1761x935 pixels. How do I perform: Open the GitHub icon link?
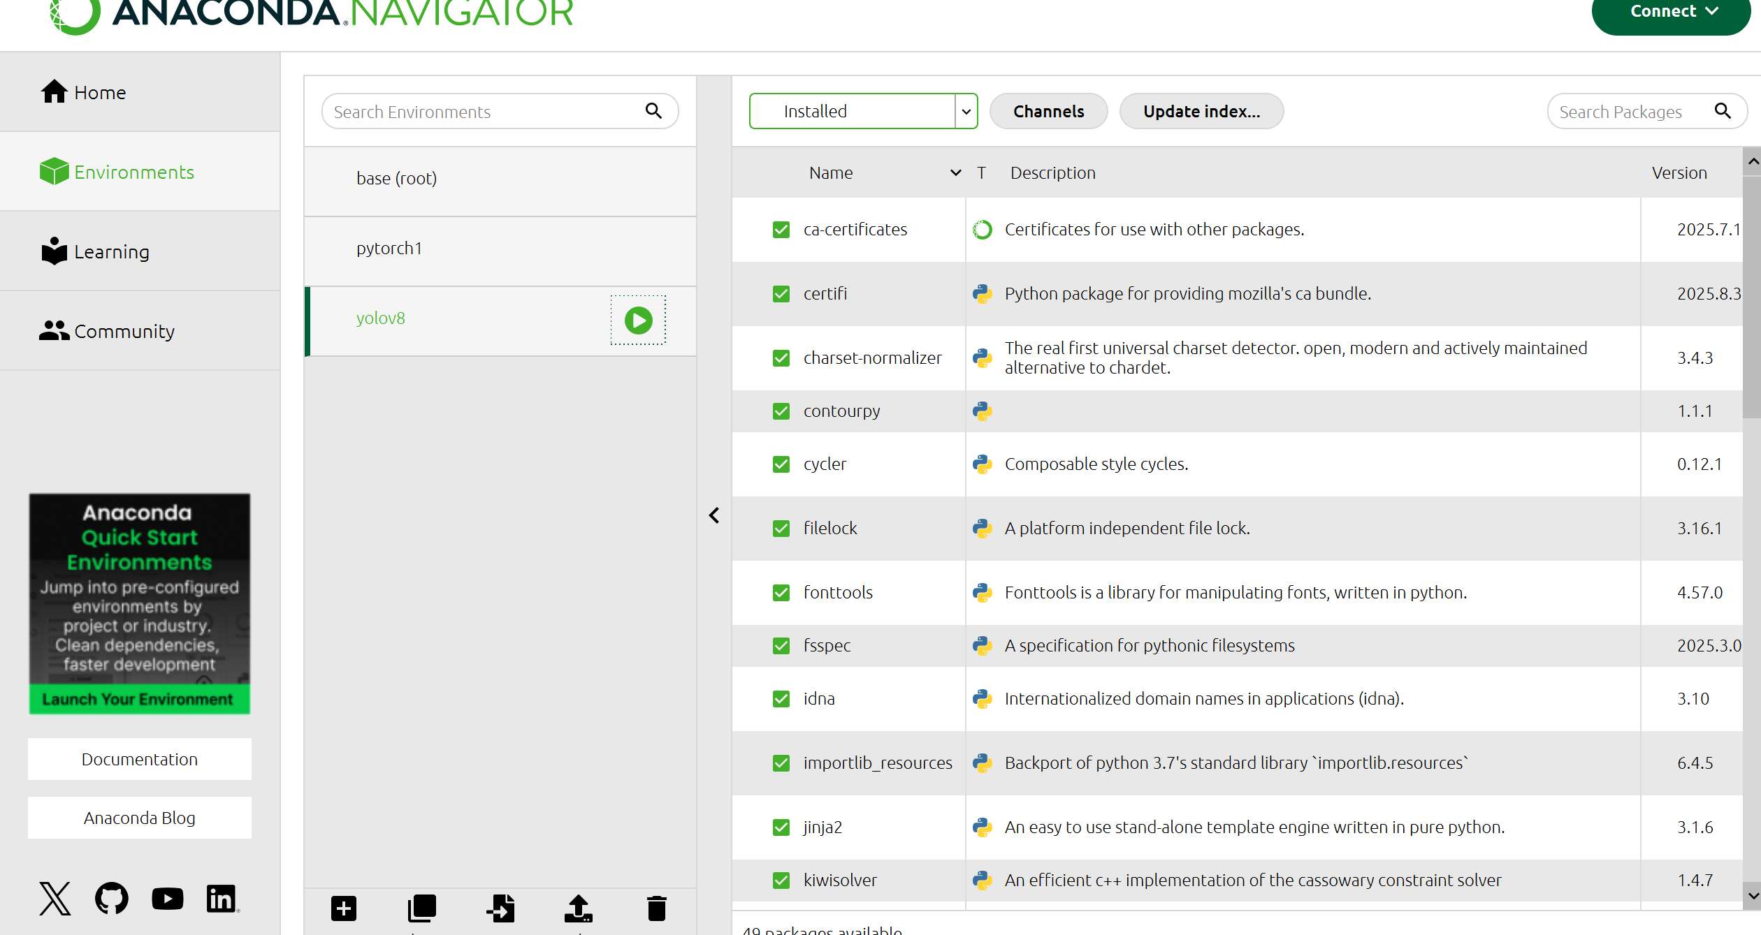coord(112,899)
